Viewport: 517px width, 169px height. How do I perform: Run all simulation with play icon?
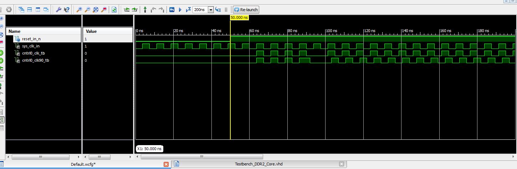[x=180, y=10]
